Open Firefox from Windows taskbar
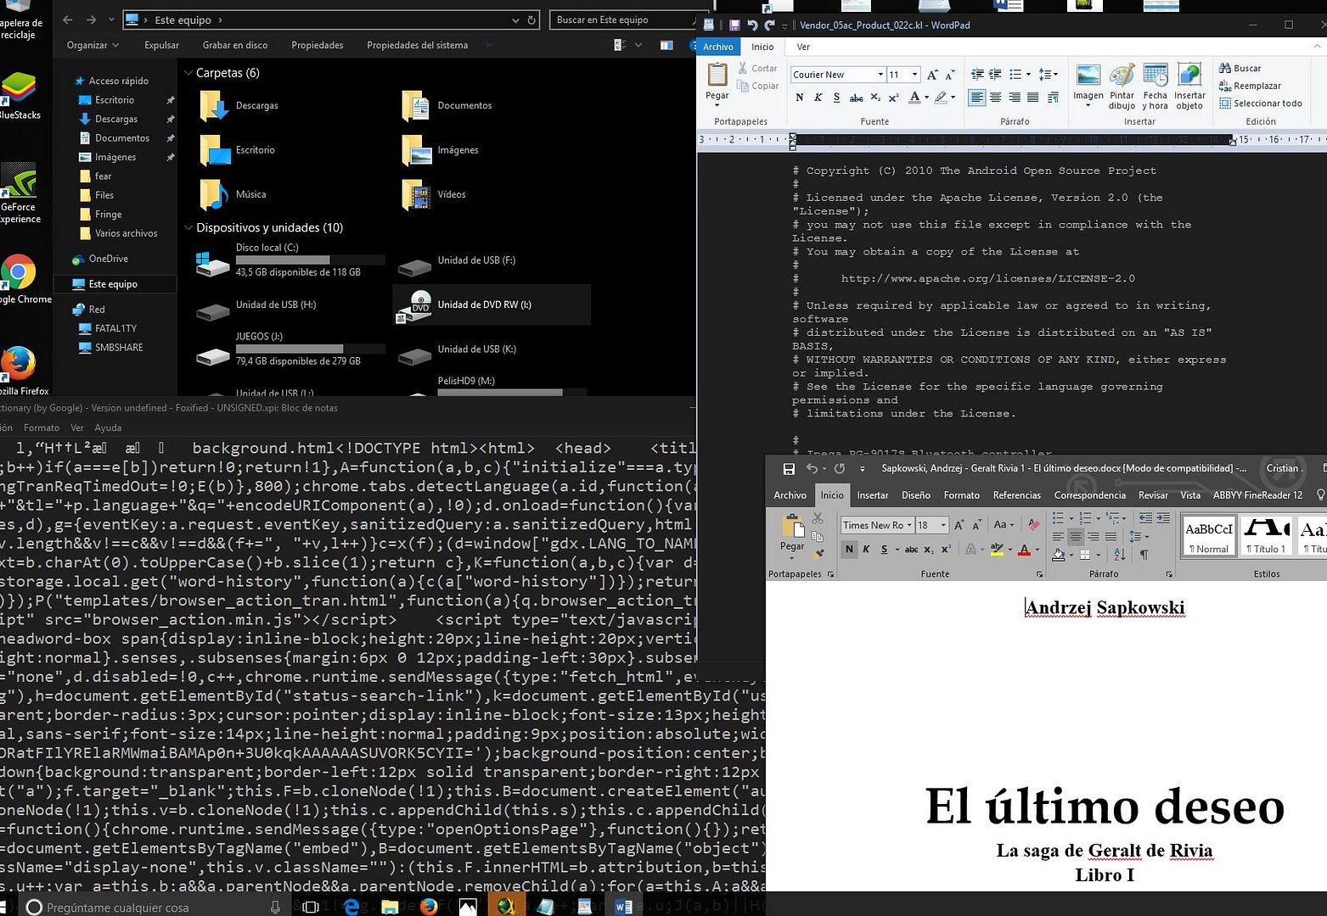The width and height of the screenshot is (1327, 916). 428,907
